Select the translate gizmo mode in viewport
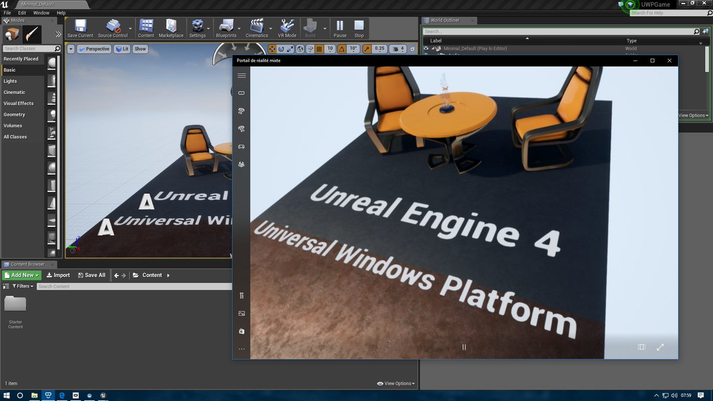Screen dimensions: 713x401 (x=272, y=49)
